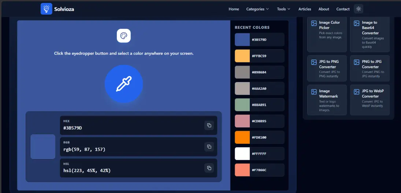Click the Solvioza brand name

(x=64, y=9)
